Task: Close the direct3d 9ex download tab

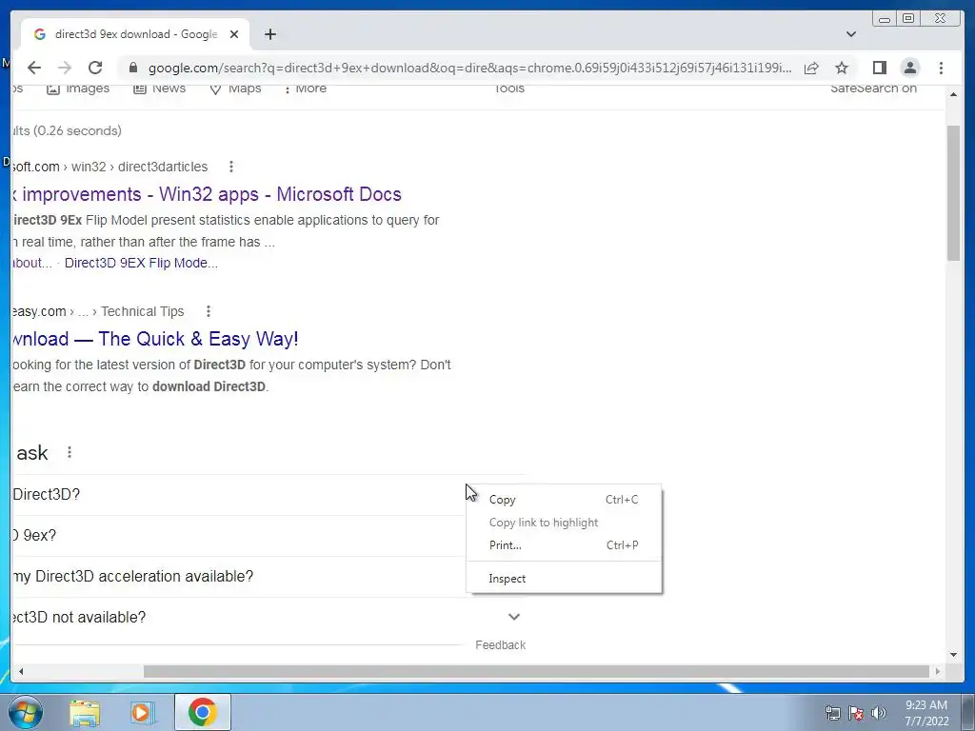Action: tap(234, 34)
